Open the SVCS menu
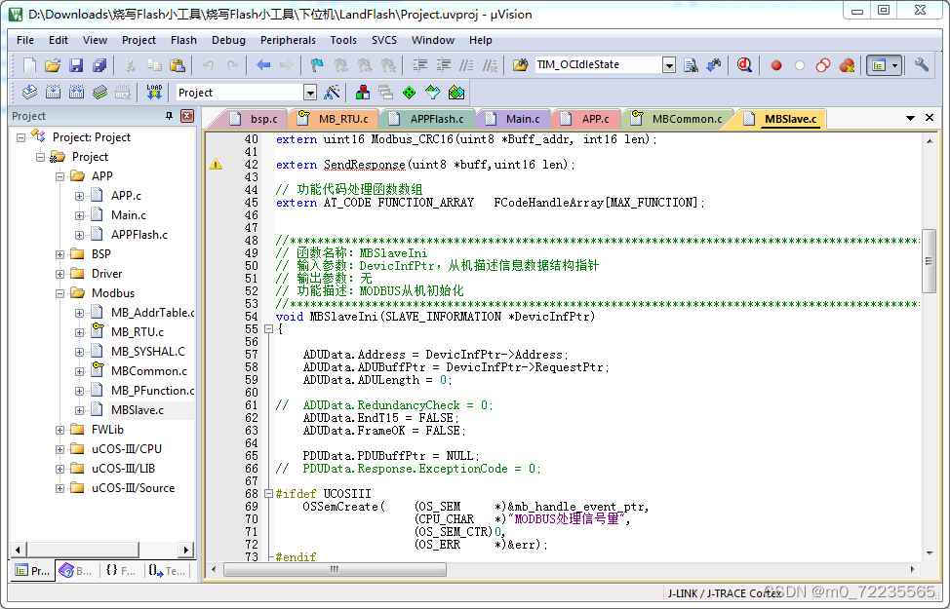 (x=384, y=40)
